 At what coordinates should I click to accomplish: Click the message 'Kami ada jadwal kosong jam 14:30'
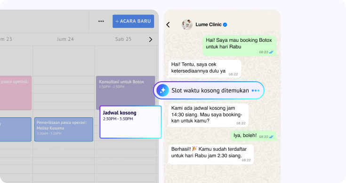point(208,115)
